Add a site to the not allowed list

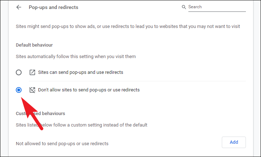pyautogui.click(x=234, y=142)
